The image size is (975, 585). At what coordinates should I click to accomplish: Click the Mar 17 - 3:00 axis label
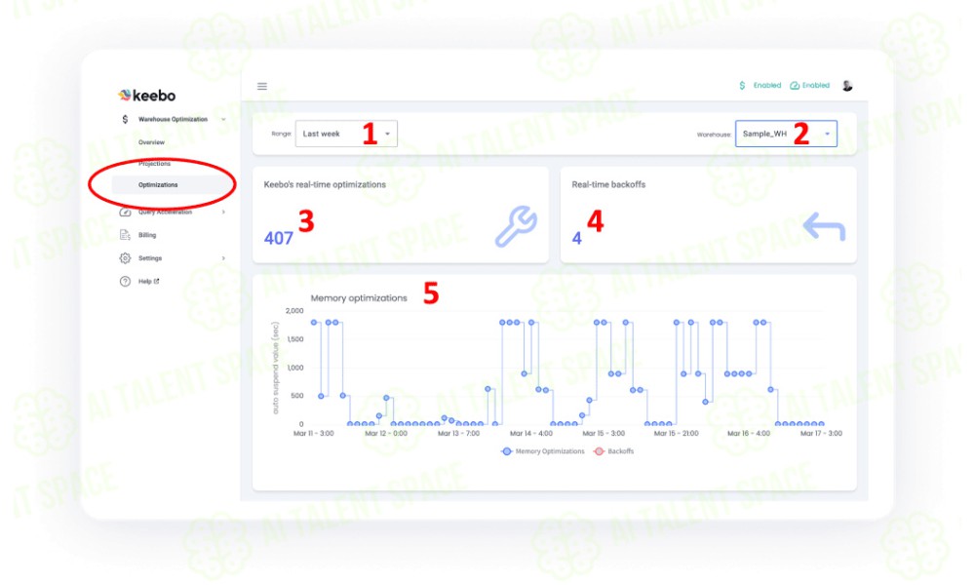(821, 433)
